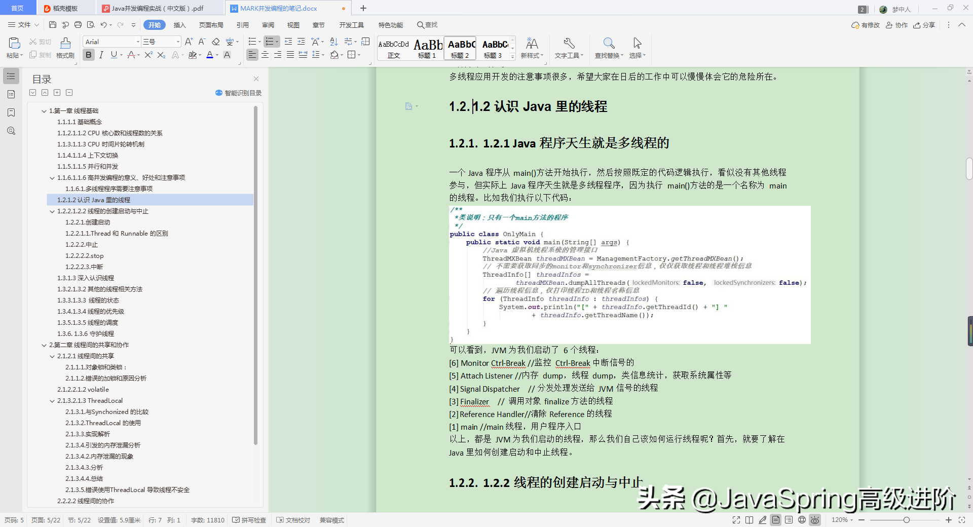This screenshot has width=973, height=527.
Task: Click the Justify alignment icon
Action: (x=290, y=55)
